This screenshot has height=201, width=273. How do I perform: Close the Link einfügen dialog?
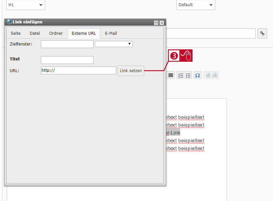[x=162, y=23]
